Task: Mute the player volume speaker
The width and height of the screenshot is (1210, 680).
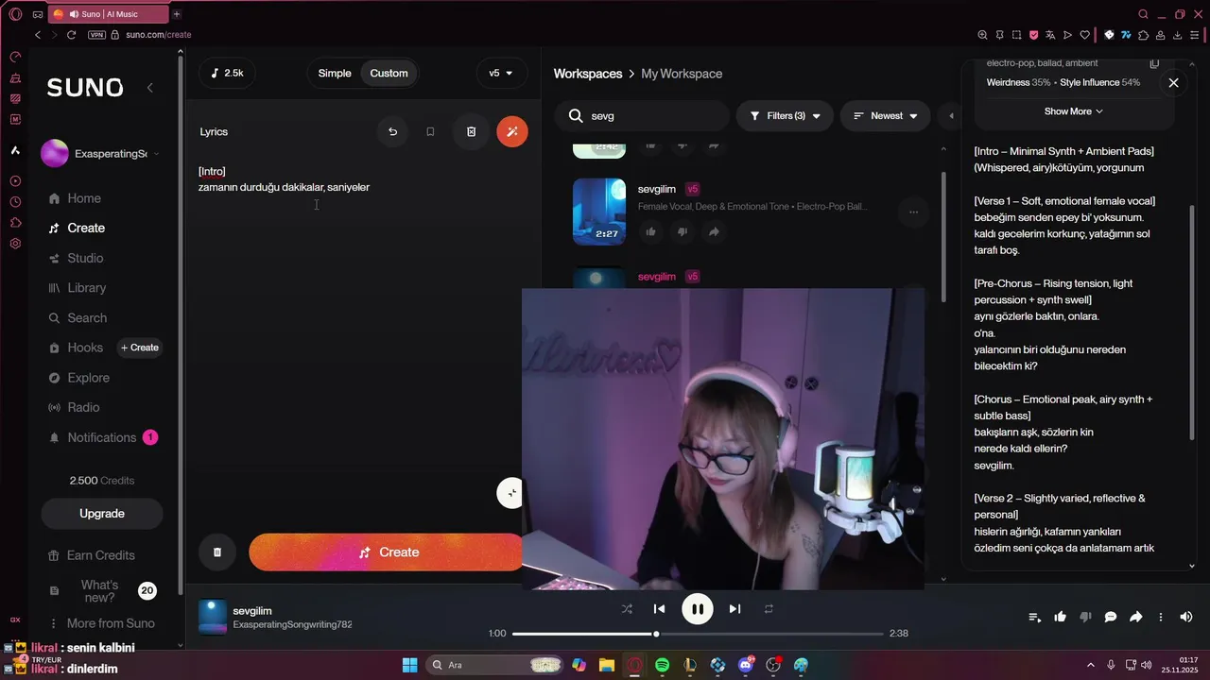Action: pyautogui.click(x=1185, y=617)
